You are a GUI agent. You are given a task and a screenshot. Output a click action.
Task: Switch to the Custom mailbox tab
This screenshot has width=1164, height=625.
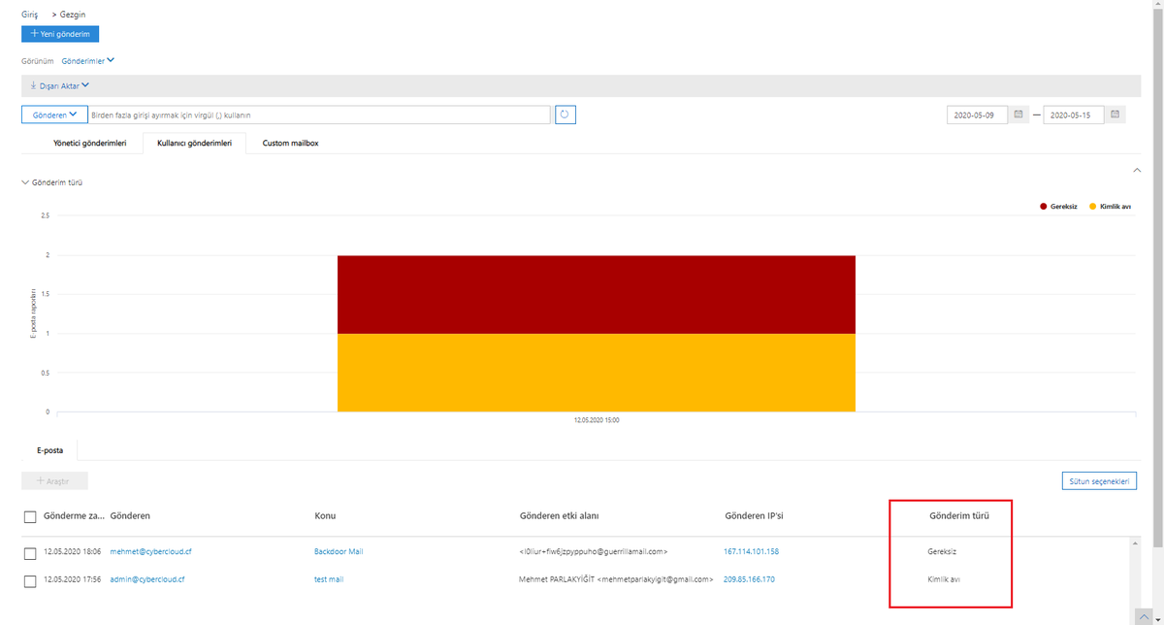[290, 143]
